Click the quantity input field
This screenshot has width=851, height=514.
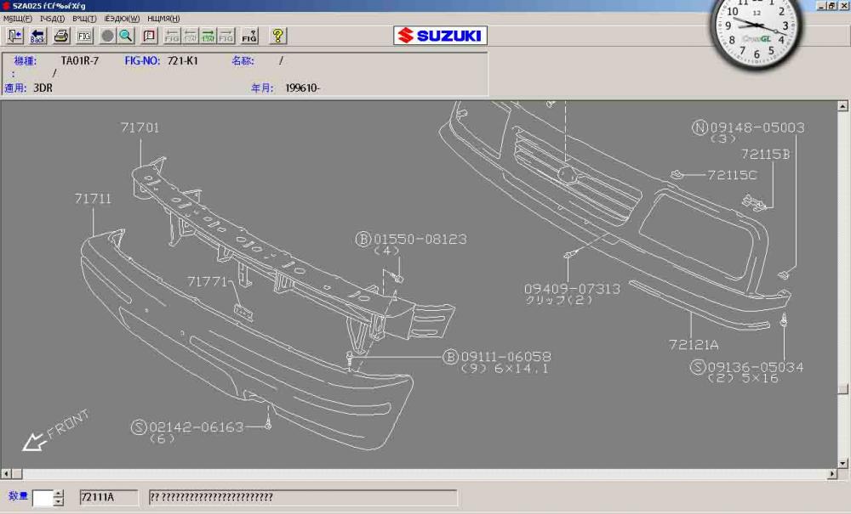pyautogui.click(x=42, y=498)
